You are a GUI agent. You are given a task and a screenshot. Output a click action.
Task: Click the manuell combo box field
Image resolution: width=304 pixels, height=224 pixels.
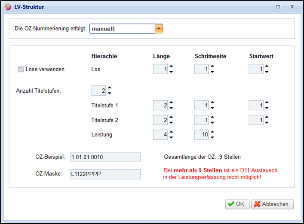coord(122,29)
